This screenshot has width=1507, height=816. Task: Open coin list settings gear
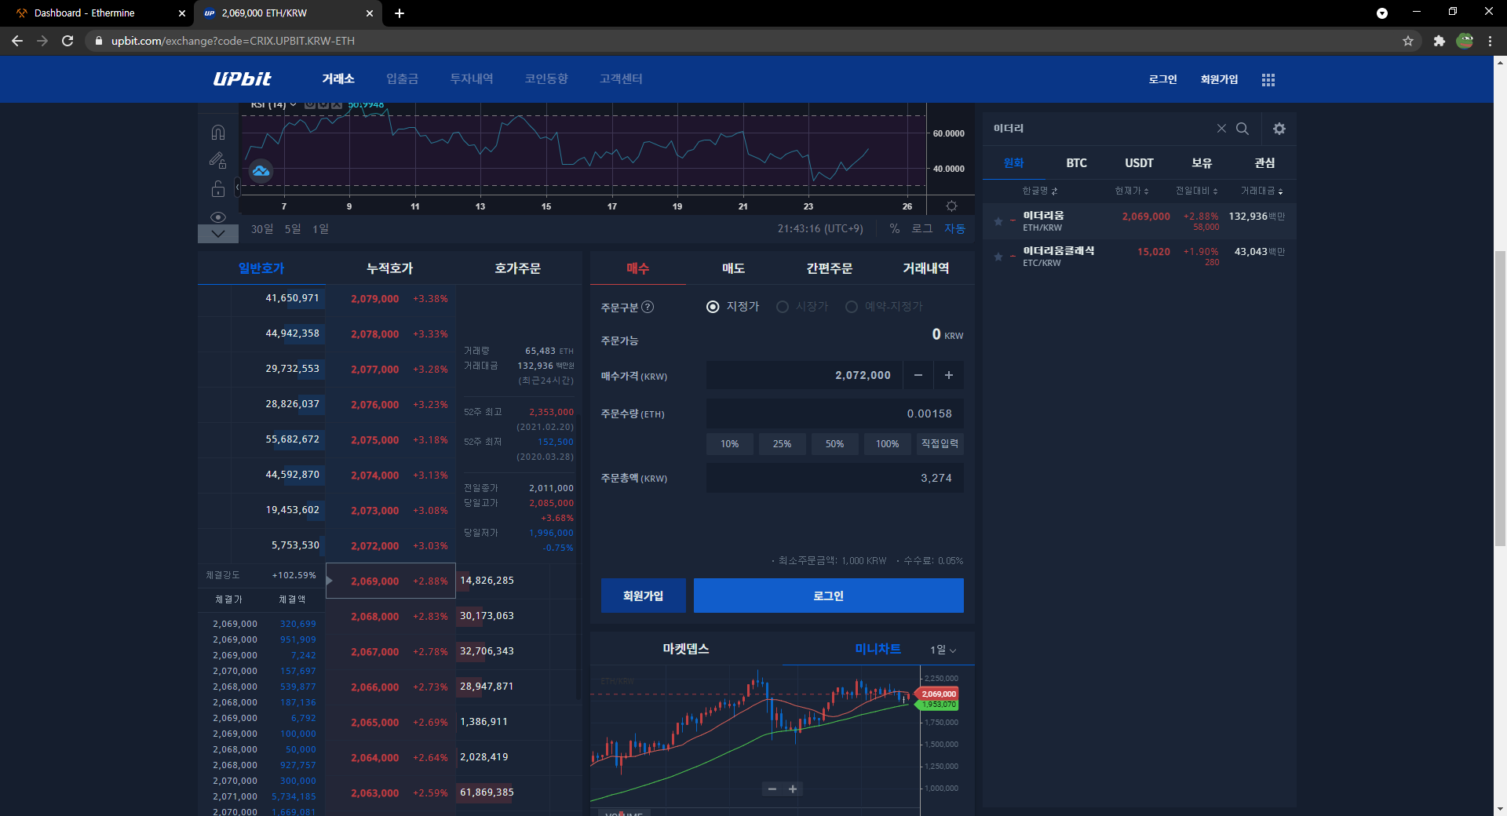pos(1279,129)
